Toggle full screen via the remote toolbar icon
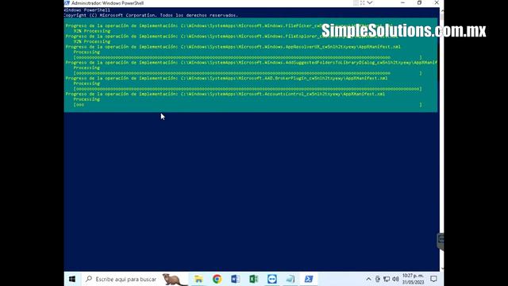This screenshot has height=286, width=508. click(x=362, y=3)
